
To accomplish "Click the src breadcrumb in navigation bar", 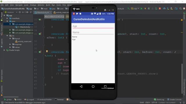I will 37,9.
